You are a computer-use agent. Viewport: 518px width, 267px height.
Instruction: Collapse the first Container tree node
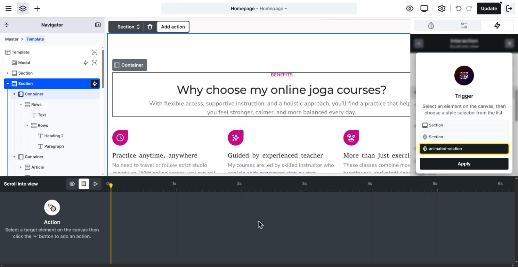click(14, 94)
